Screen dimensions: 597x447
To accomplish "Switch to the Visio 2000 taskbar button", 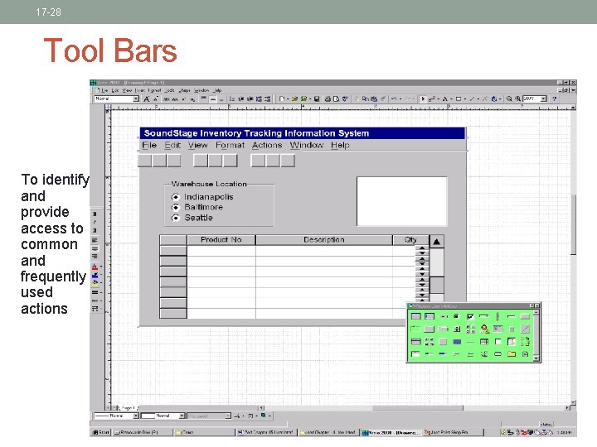I will [x=391, y=432].
